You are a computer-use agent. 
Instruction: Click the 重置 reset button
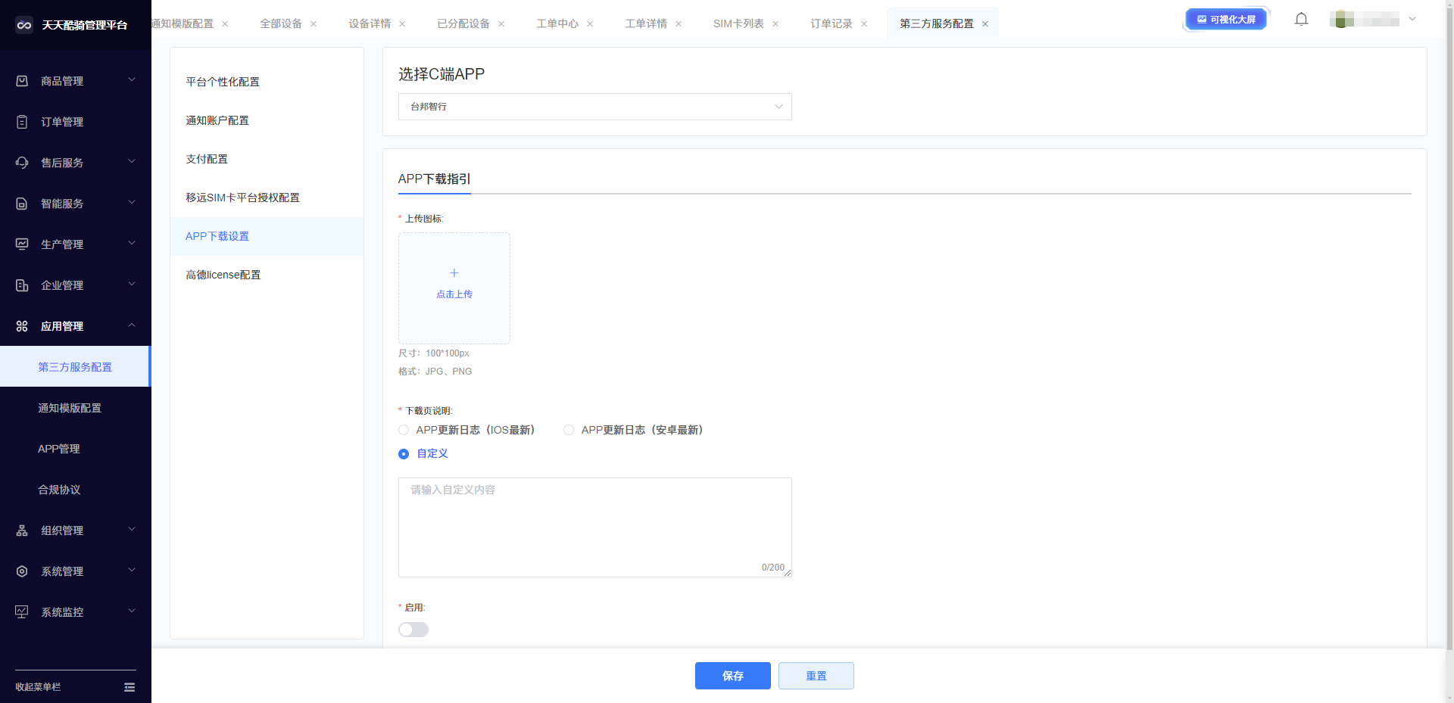tap(816, 676)
